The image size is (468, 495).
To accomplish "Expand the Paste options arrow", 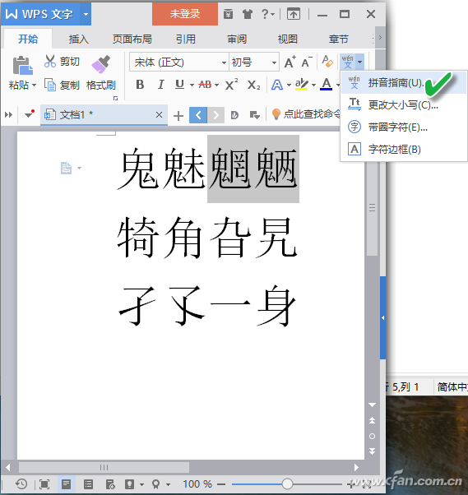I will coord(34,85).
